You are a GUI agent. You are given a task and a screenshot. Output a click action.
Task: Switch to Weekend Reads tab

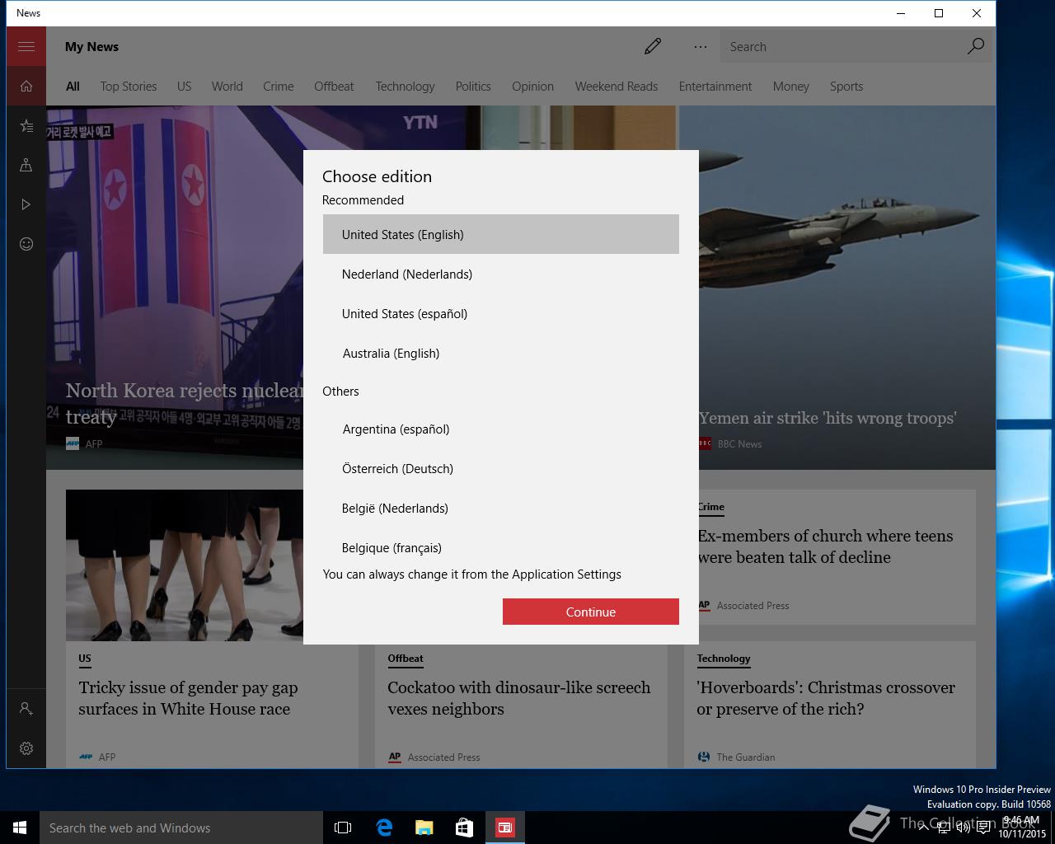tap(617, 86)
